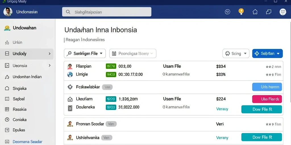Click the yellow lightbulb icon
291x145 pixels.
tap(241, 11)
